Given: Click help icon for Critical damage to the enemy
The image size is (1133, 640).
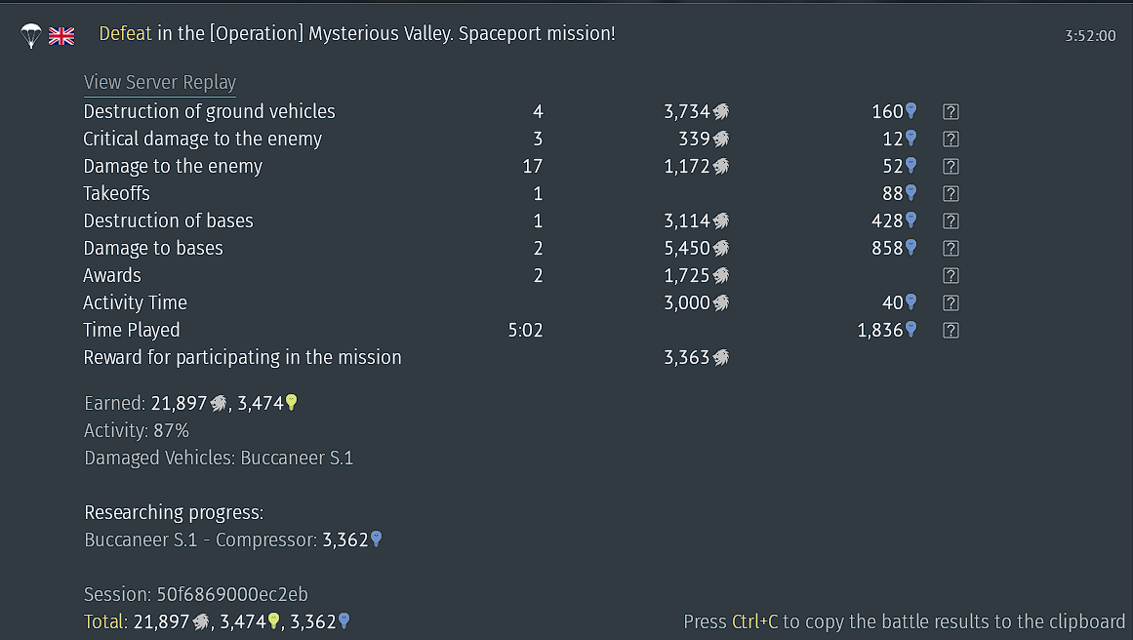Looking at the screenshot, I should [x=951, y=140].
